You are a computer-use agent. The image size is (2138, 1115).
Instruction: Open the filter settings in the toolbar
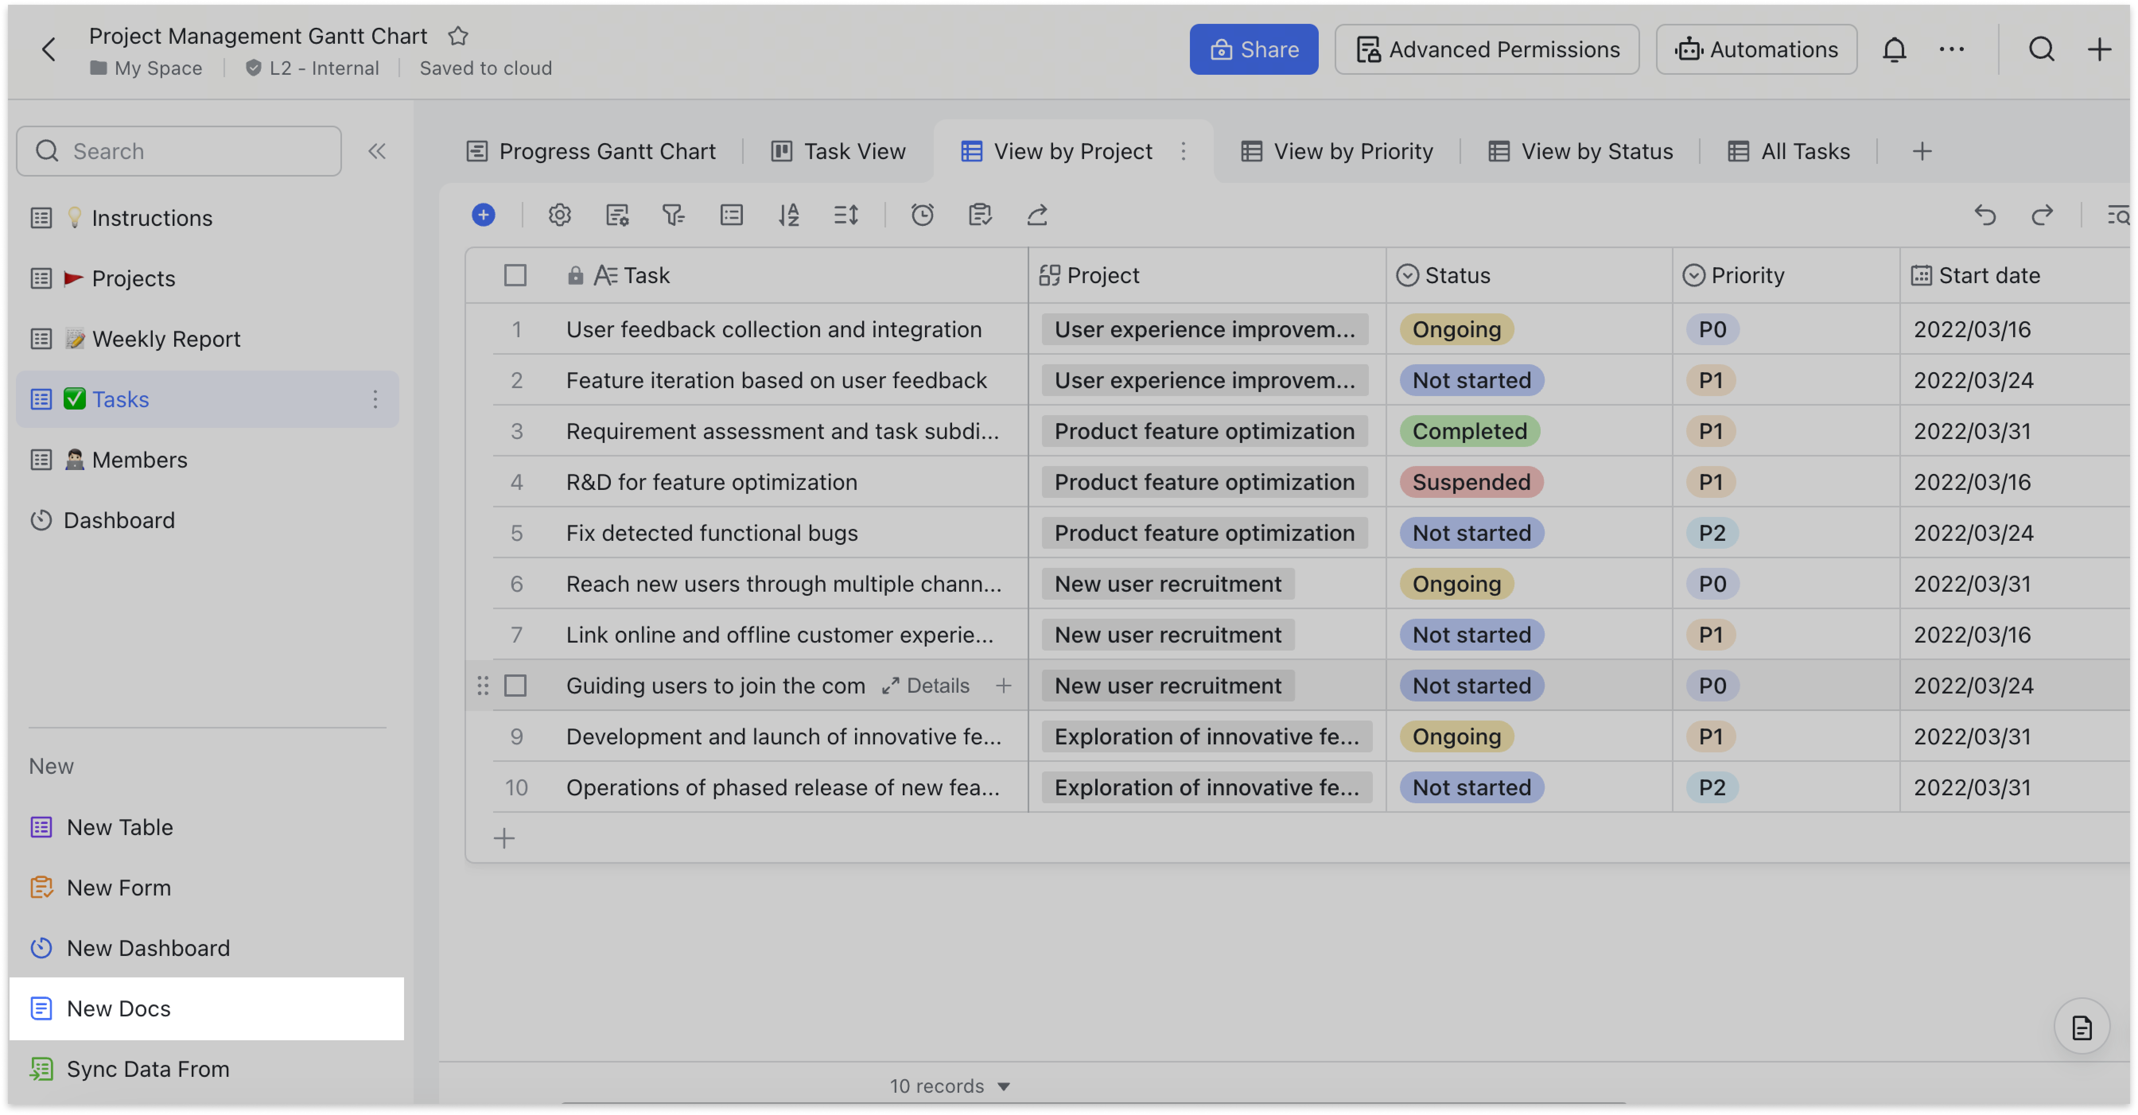[673, 215]
